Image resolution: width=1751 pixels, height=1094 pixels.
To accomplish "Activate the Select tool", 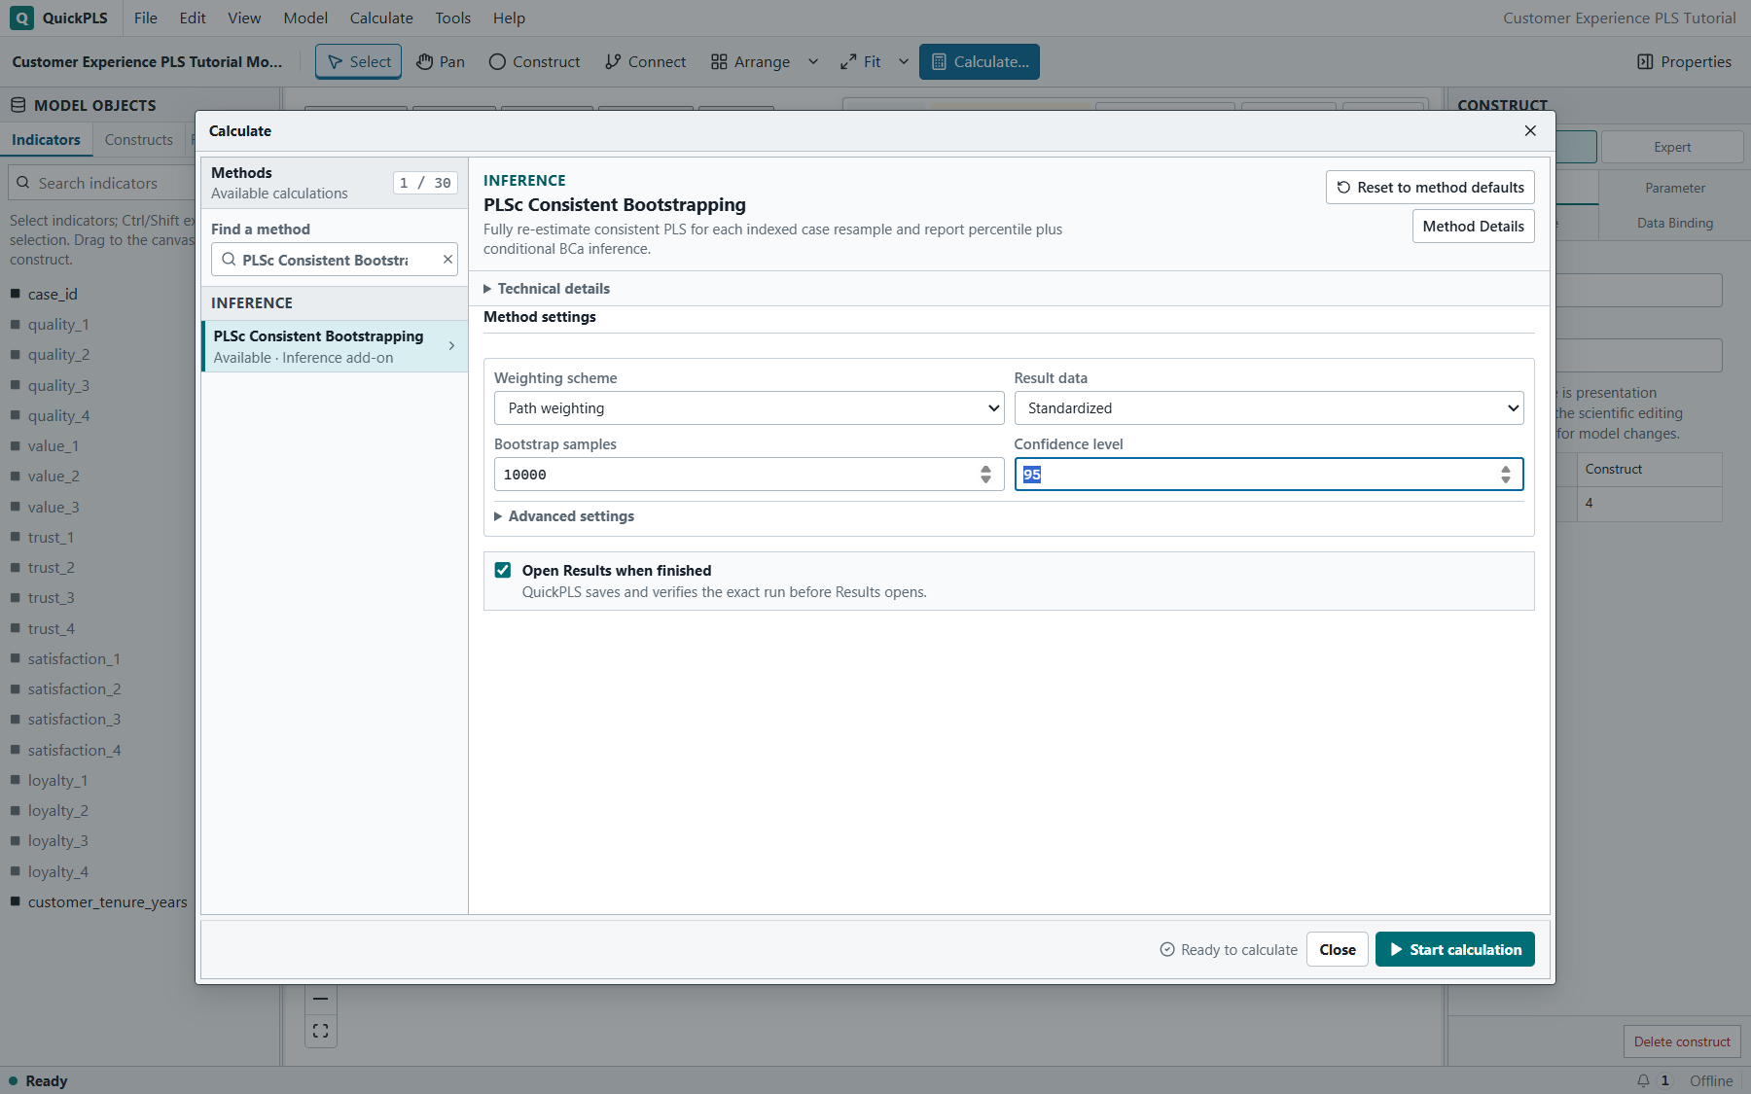I will [x=359, y=61].
